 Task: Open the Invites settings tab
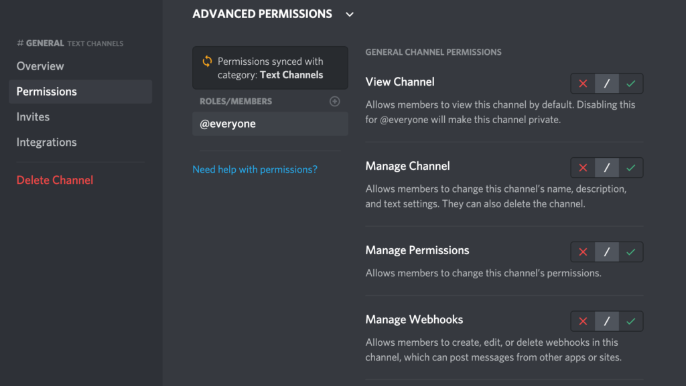pos(33,117)
